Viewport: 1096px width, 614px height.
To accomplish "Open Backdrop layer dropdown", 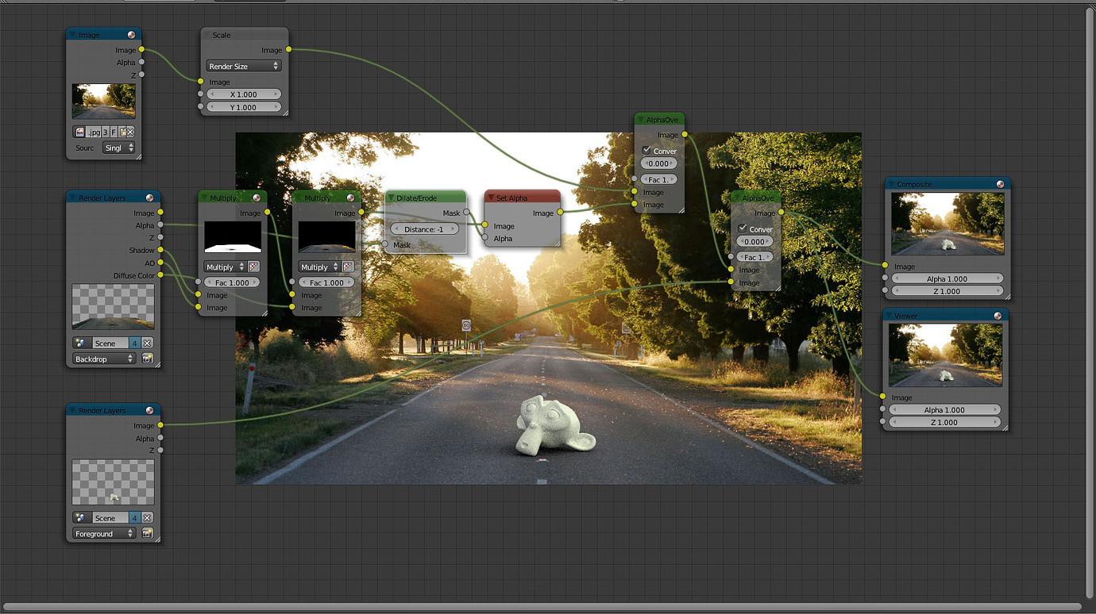I will 104,359.
